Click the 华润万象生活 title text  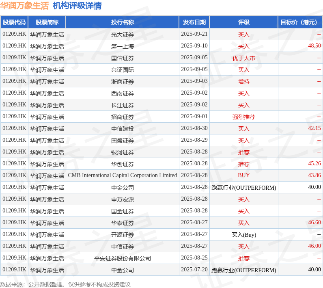24,6
